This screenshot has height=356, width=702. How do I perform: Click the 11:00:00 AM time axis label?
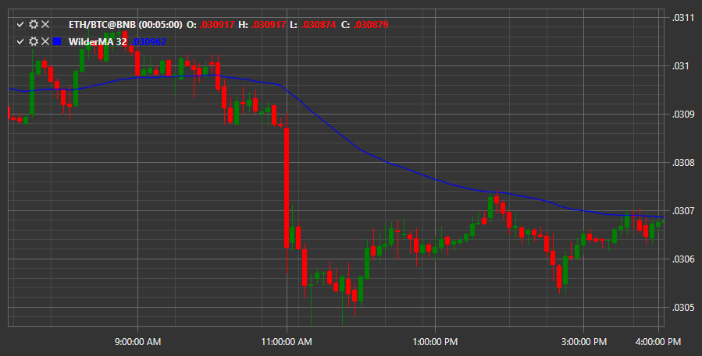tap(287, 342)
